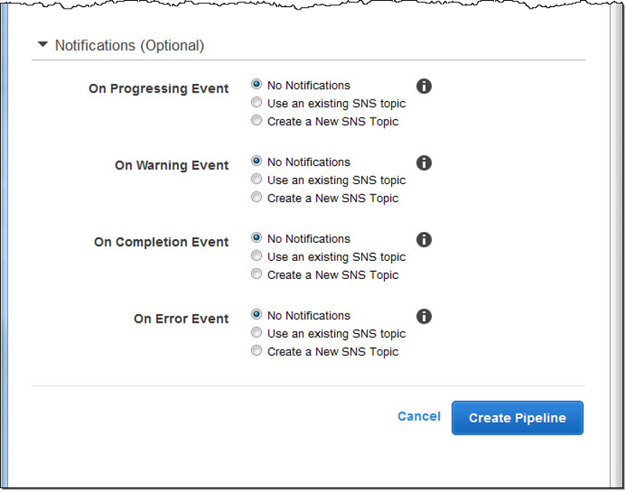
Task: Select No Notifications for On Warning Event
Action: [256, 161]
